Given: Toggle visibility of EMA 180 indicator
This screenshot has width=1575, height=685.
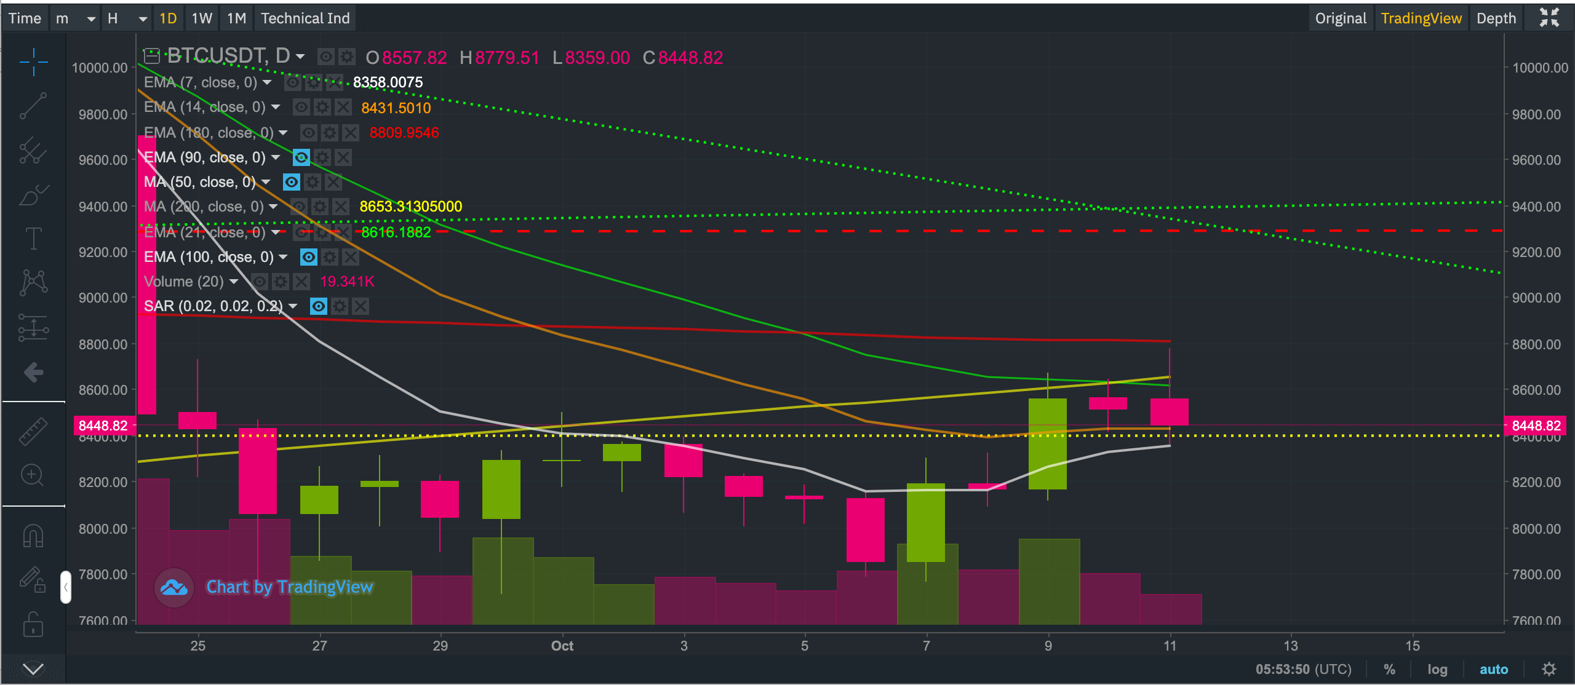Looking at the screenshot, I should point(309,133).
